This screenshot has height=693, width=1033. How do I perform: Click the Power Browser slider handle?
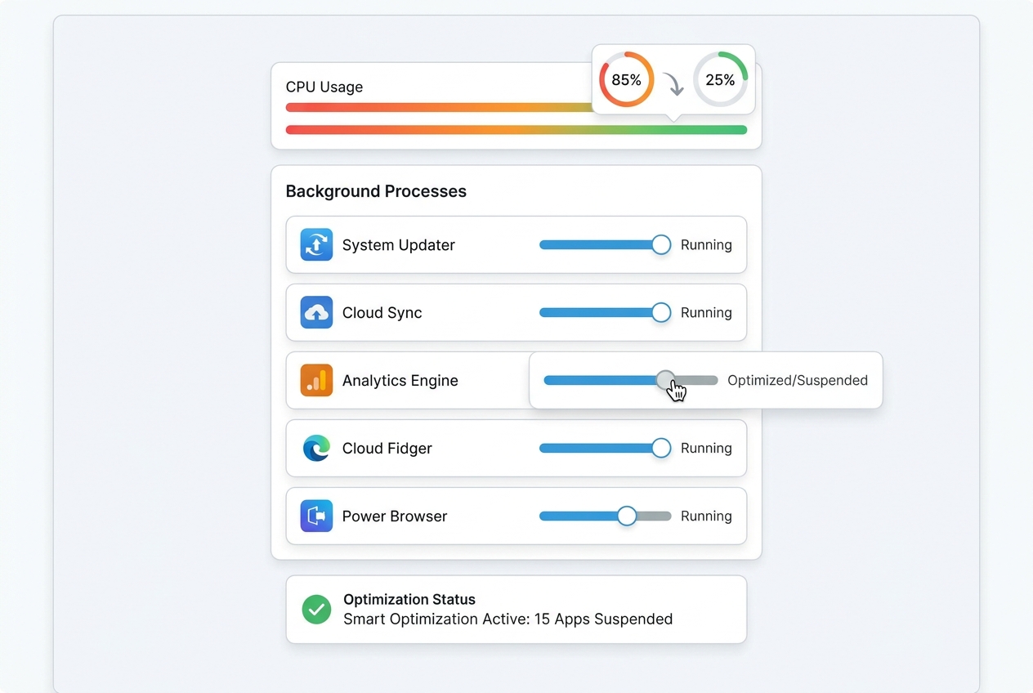(627, 516)
